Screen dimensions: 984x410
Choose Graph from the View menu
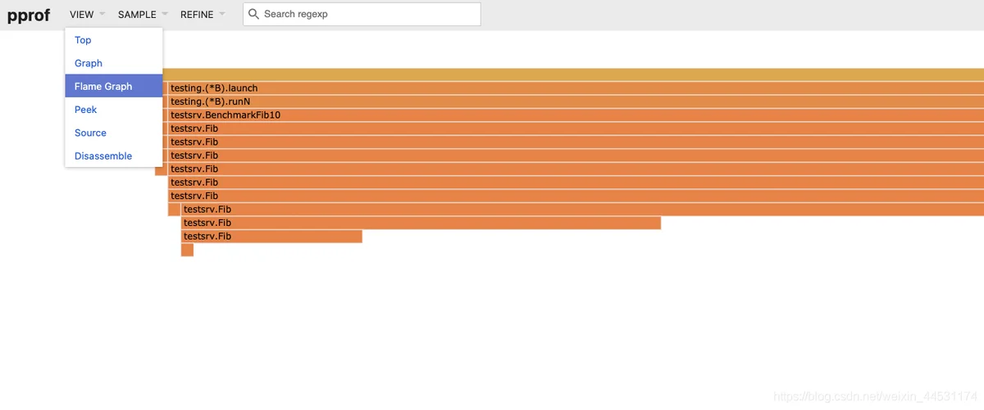point(89,63)
